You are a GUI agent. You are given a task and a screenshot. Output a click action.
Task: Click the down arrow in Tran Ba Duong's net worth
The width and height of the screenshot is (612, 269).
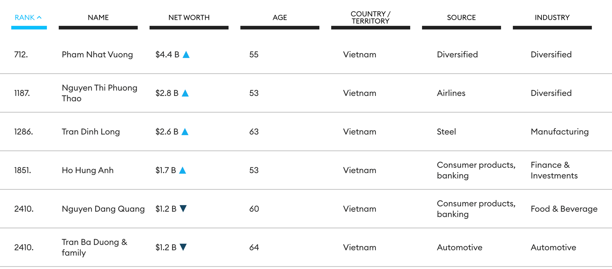(183, 247)
